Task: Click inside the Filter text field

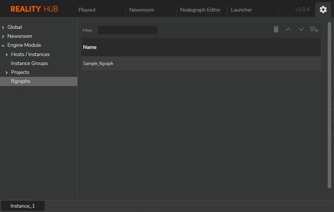Action: click(x=127, y=30)
